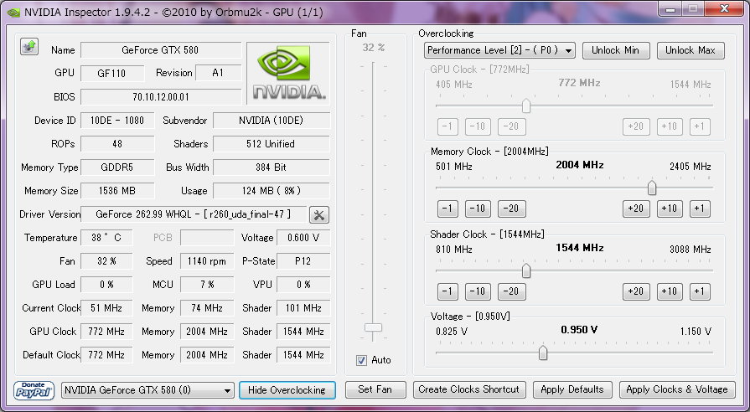Click GPU Clock +10 button
The image size is (750, 412).
tap(670, 126)
